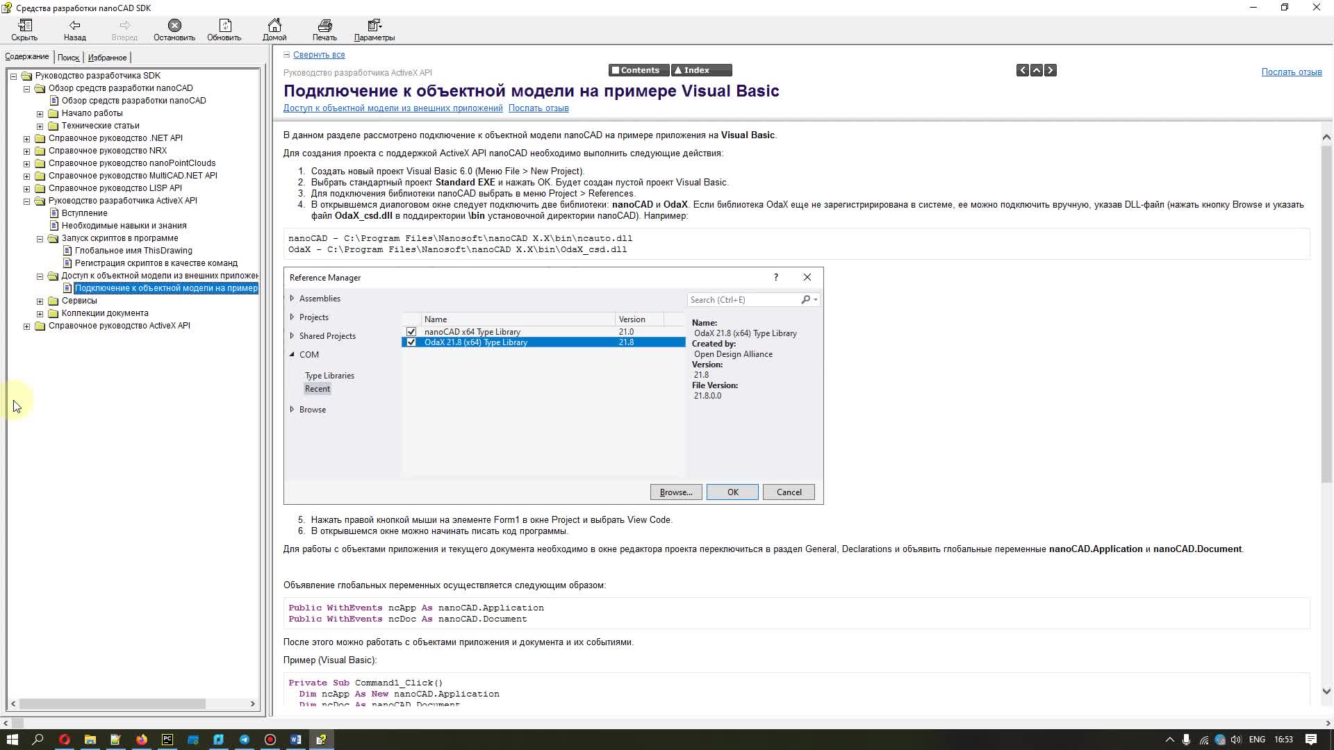Click Послать отзыв link under the title
Image resolution: width=1334 pixels, height=750 pixels.
(x=538, y=108)
